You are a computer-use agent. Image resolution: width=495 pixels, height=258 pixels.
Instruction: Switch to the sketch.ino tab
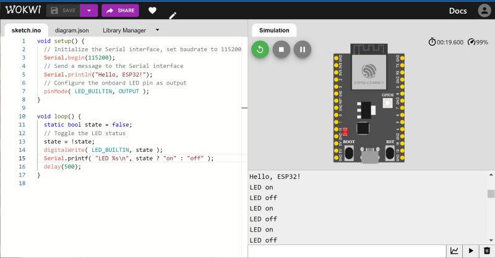point(26,30)
